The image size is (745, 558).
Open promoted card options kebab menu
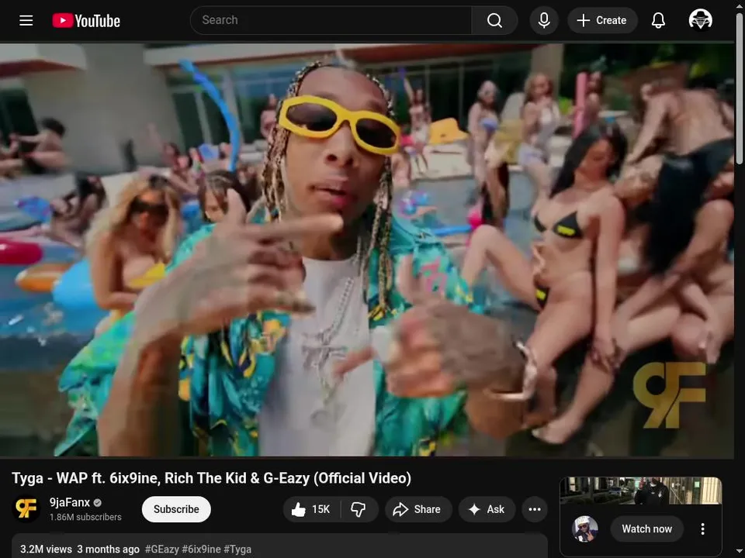703,529
